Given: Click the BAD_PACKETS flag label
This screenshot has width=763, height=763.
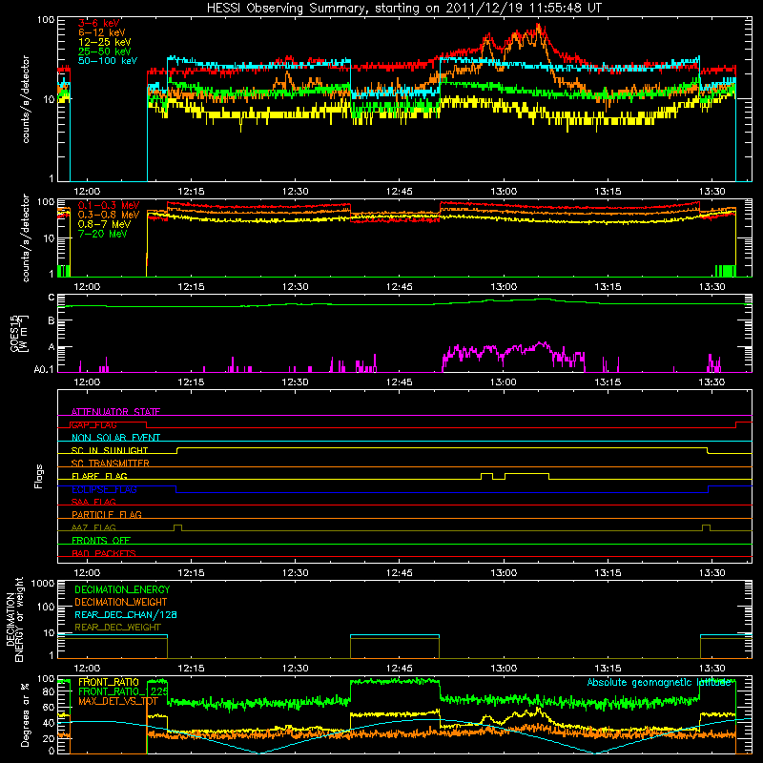Looking at the screenshot, I should (104, 553).
